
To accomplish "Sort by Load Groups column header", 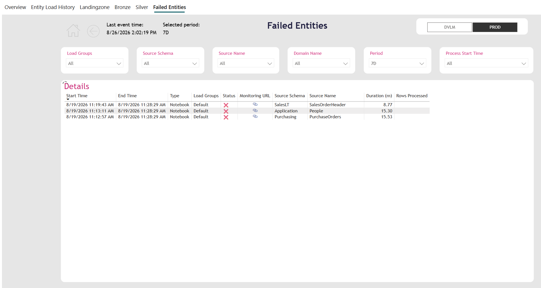I will [206, 96].
